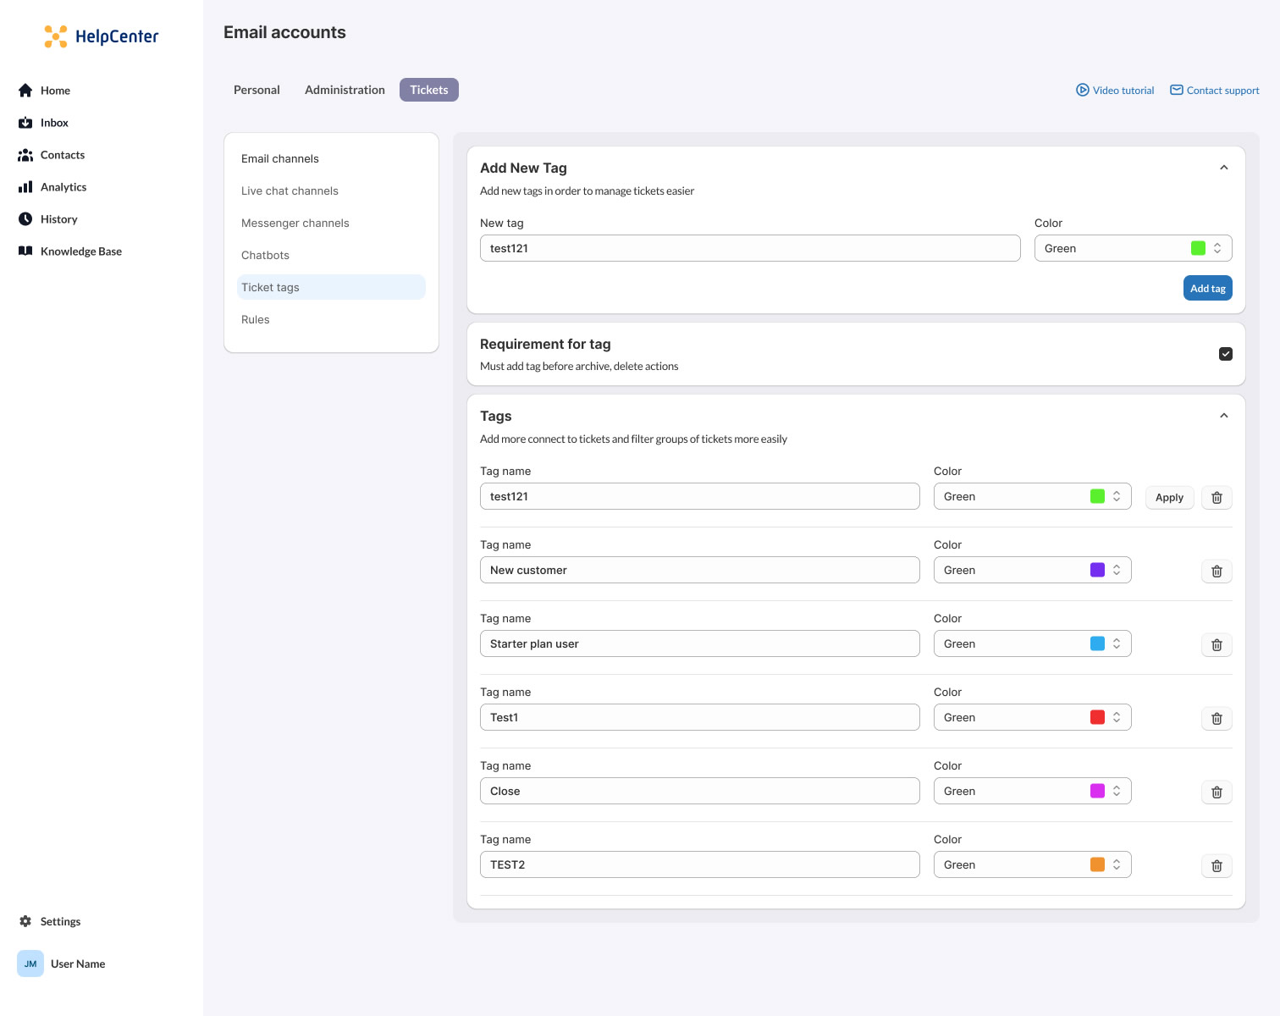Open Settings gear icon

(x=25, y=921)
